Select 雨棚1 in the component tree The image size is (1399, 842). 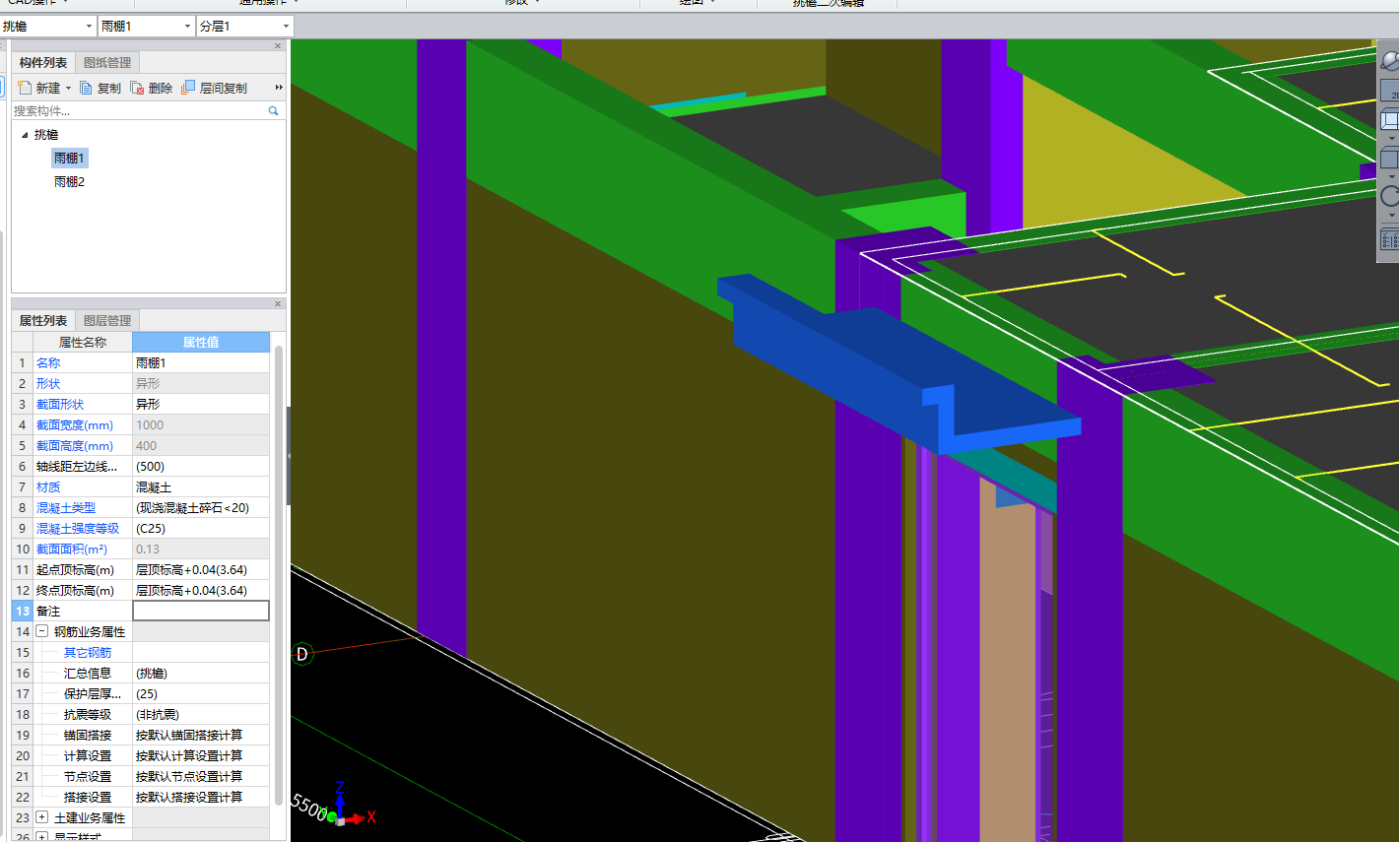(69, 159)
